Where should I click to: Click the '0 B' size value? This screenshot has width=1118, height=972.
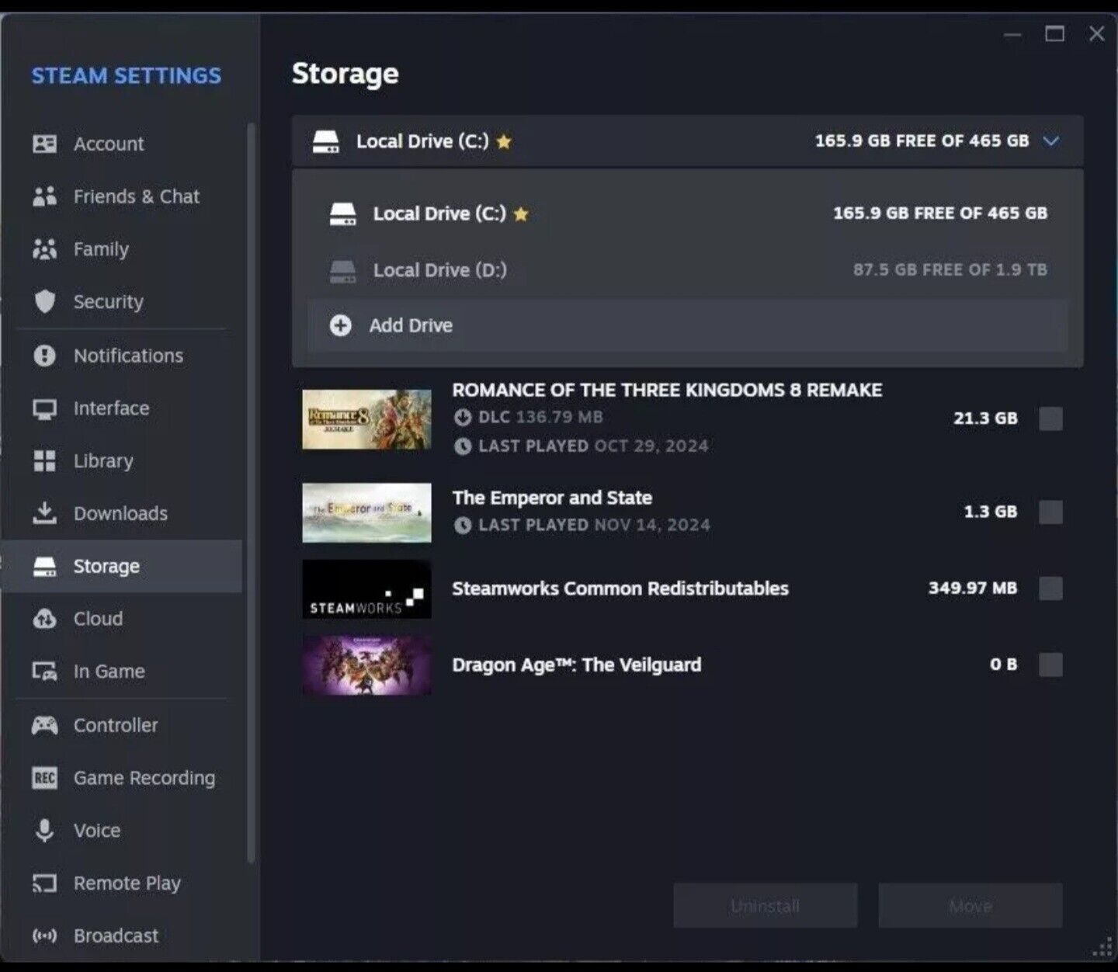coord(1003,665)
